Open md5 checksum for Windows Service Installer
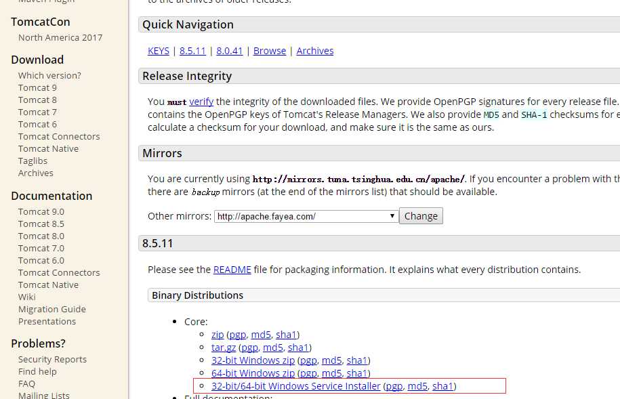 [417, 386]
